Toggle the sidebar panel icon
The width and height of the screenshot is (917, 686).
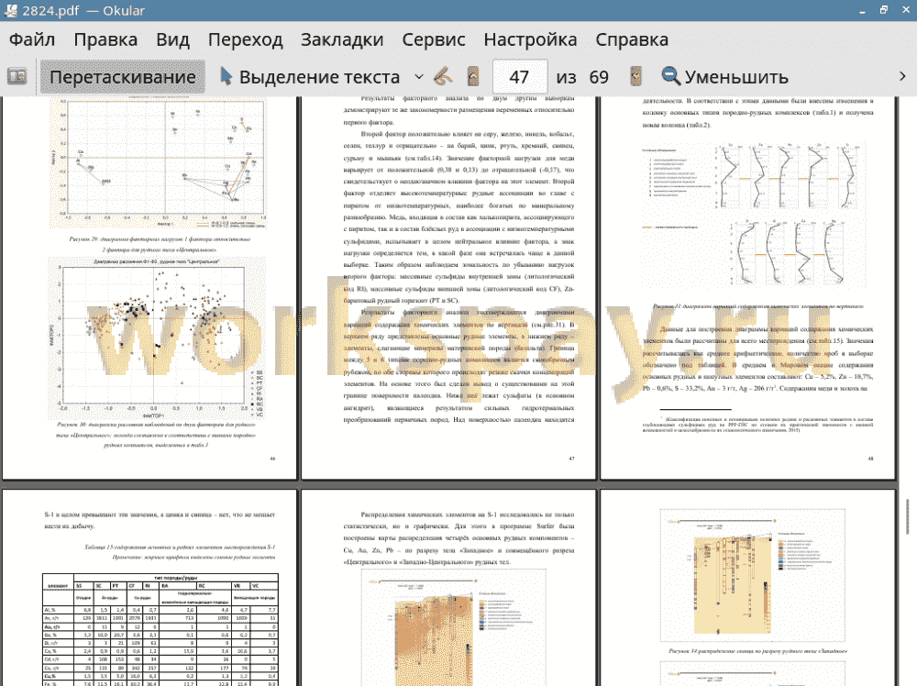tap(17, 77)
